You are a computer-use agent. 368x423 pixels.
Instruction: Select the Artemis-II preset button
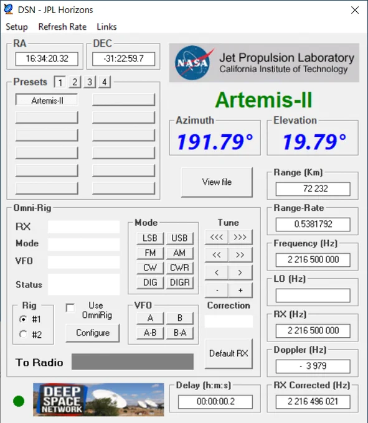point(47,100)
